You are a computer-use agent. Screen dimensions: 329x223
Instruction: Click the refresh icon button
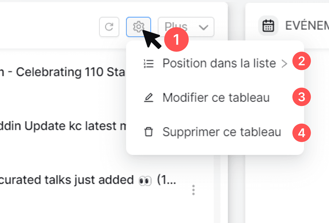click(x=109, y=27)
